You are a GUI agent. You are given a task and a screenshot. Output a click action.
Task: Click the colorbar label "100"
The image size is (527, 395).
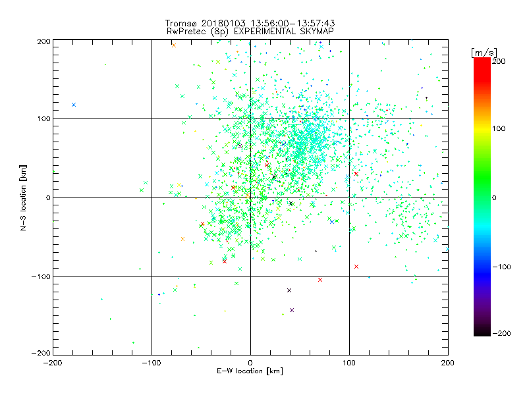click(x=499, y=128)
